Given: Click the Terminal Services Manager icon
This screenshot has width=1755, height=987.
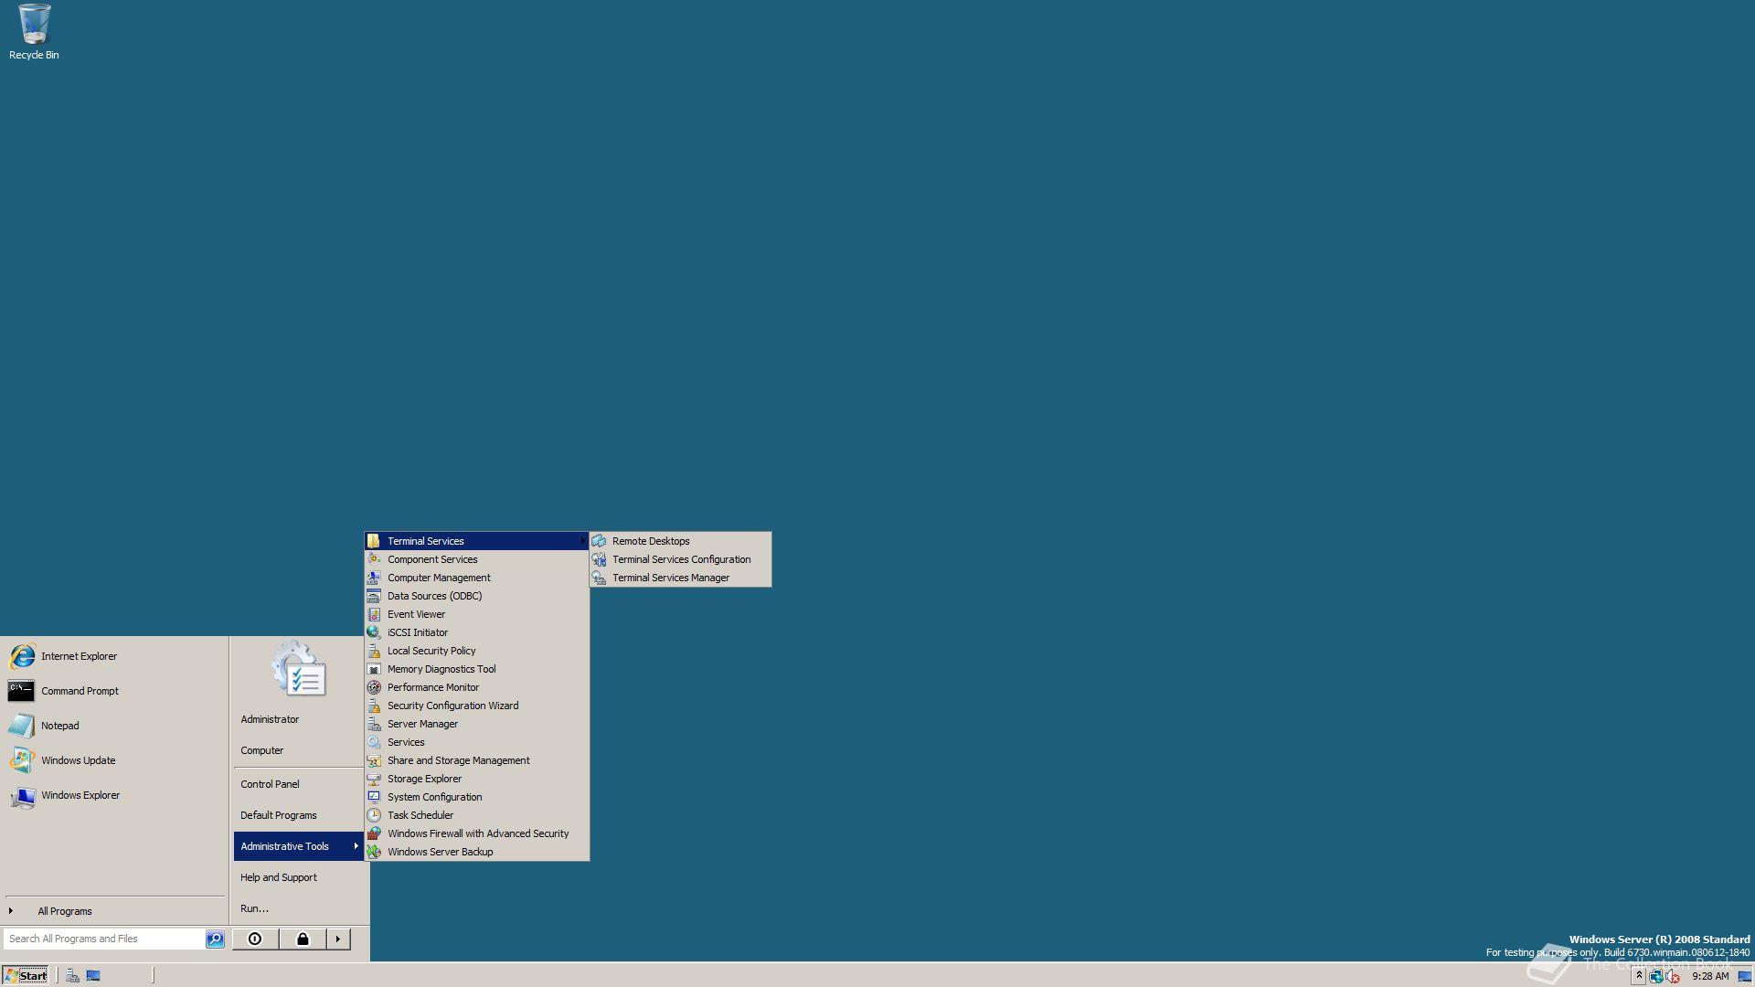Looking at the screenshot, I should (x=599, y=578).
